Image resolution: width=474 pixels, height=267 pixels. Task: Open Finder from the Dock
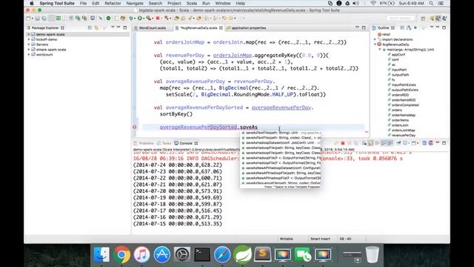click(101, 254)
